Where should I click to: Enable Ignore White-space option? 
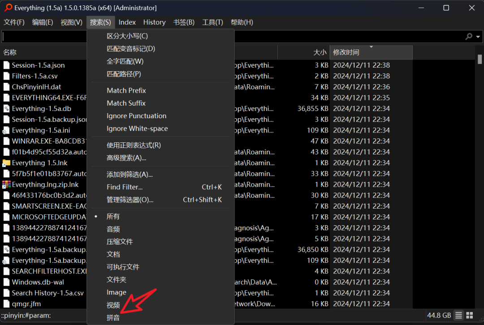[160, 128]
